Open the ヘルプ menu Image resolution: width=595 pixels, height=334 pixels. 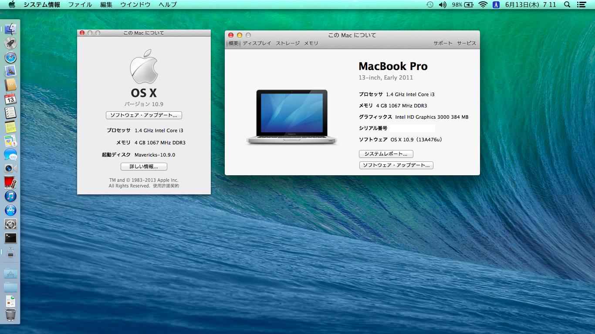pos(168,4)
